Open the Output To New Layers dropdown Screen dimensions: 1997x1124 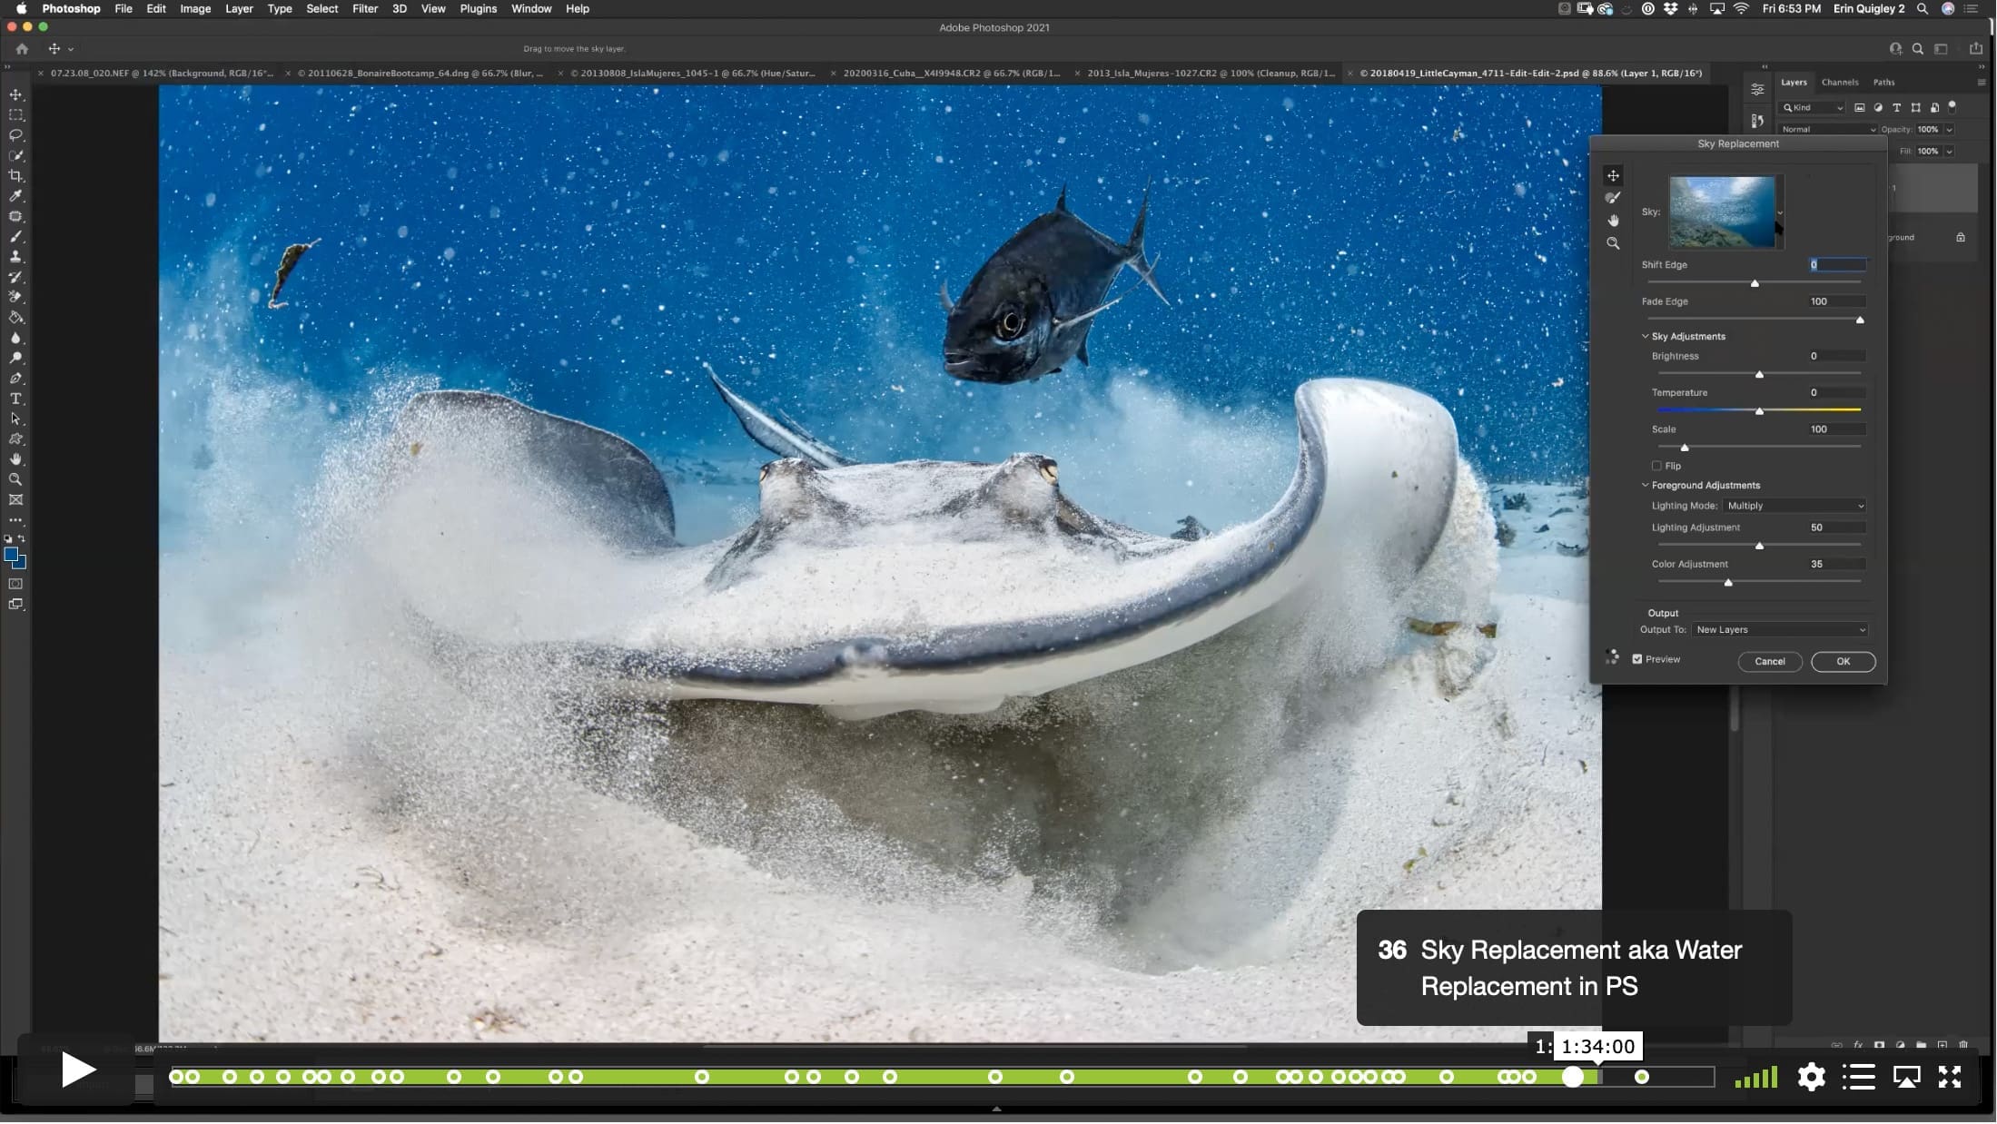1780,630
